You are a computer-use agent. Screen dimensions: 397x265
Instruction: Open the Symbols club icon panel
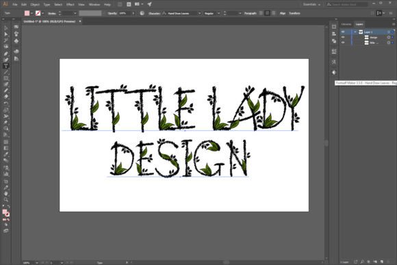tap(16, 41)
